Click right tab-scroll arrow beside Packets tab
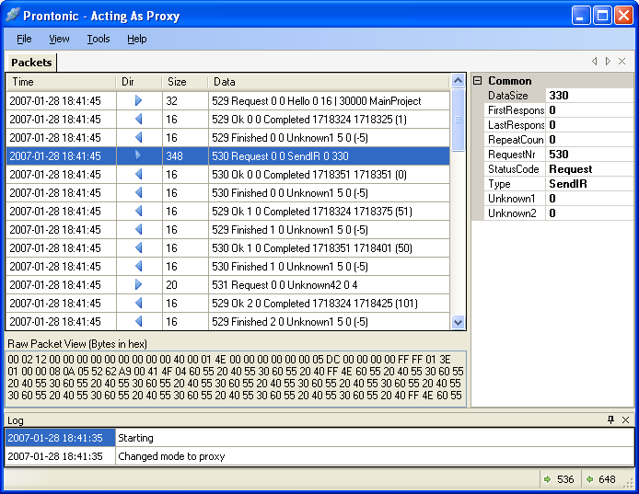The height and width of the screenshot is (494, 639). pos(608,62)
